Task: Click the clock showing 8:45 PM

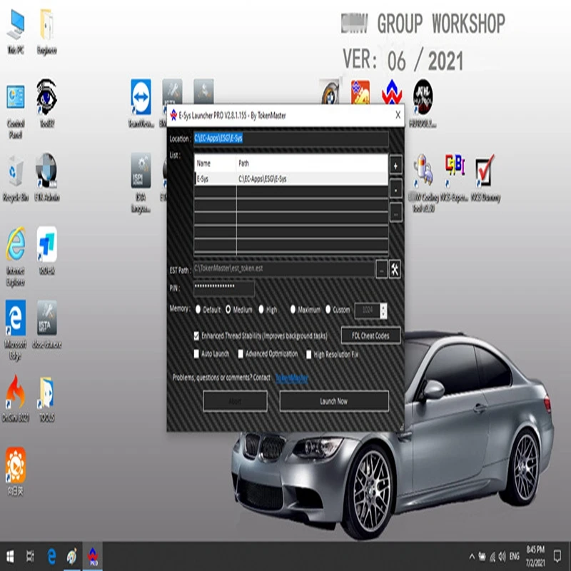Action: pyautogui.click(x=535, y=556)
